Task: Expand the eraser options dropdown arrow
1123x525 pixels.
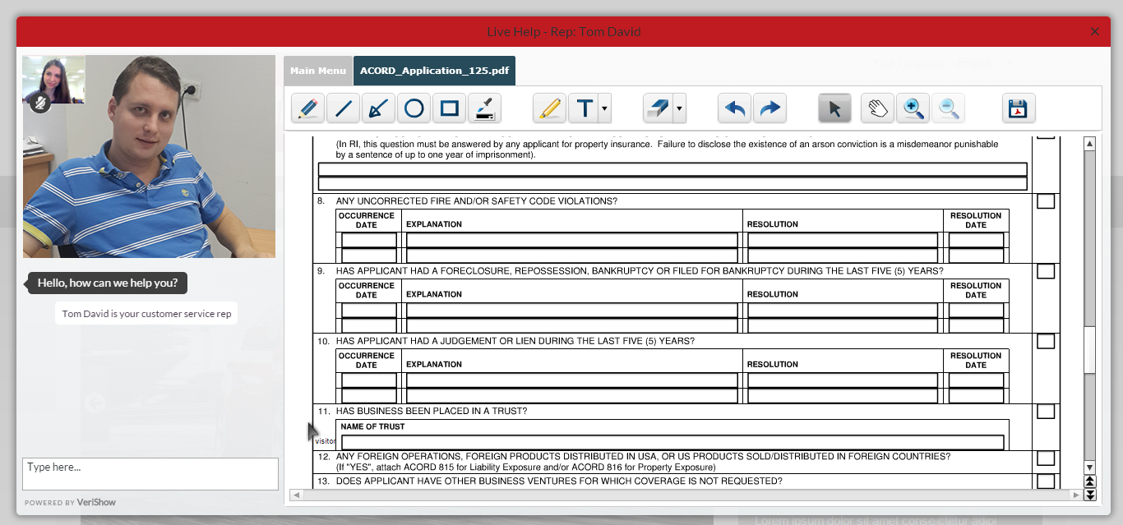Action: pyautogui.click(x=679, y=108)
